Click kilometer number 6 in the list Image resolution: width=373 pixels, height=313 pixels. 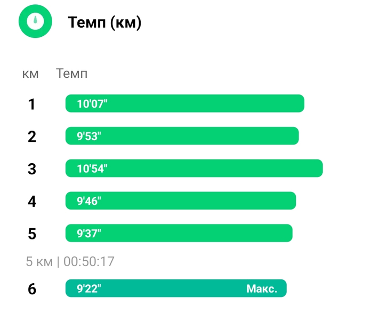click(x=32, y=289)
